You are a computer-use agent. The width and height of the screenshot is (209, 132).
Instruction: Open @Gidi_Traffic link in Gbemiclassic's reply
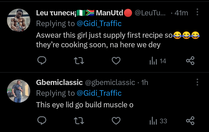tap(99, 93)
